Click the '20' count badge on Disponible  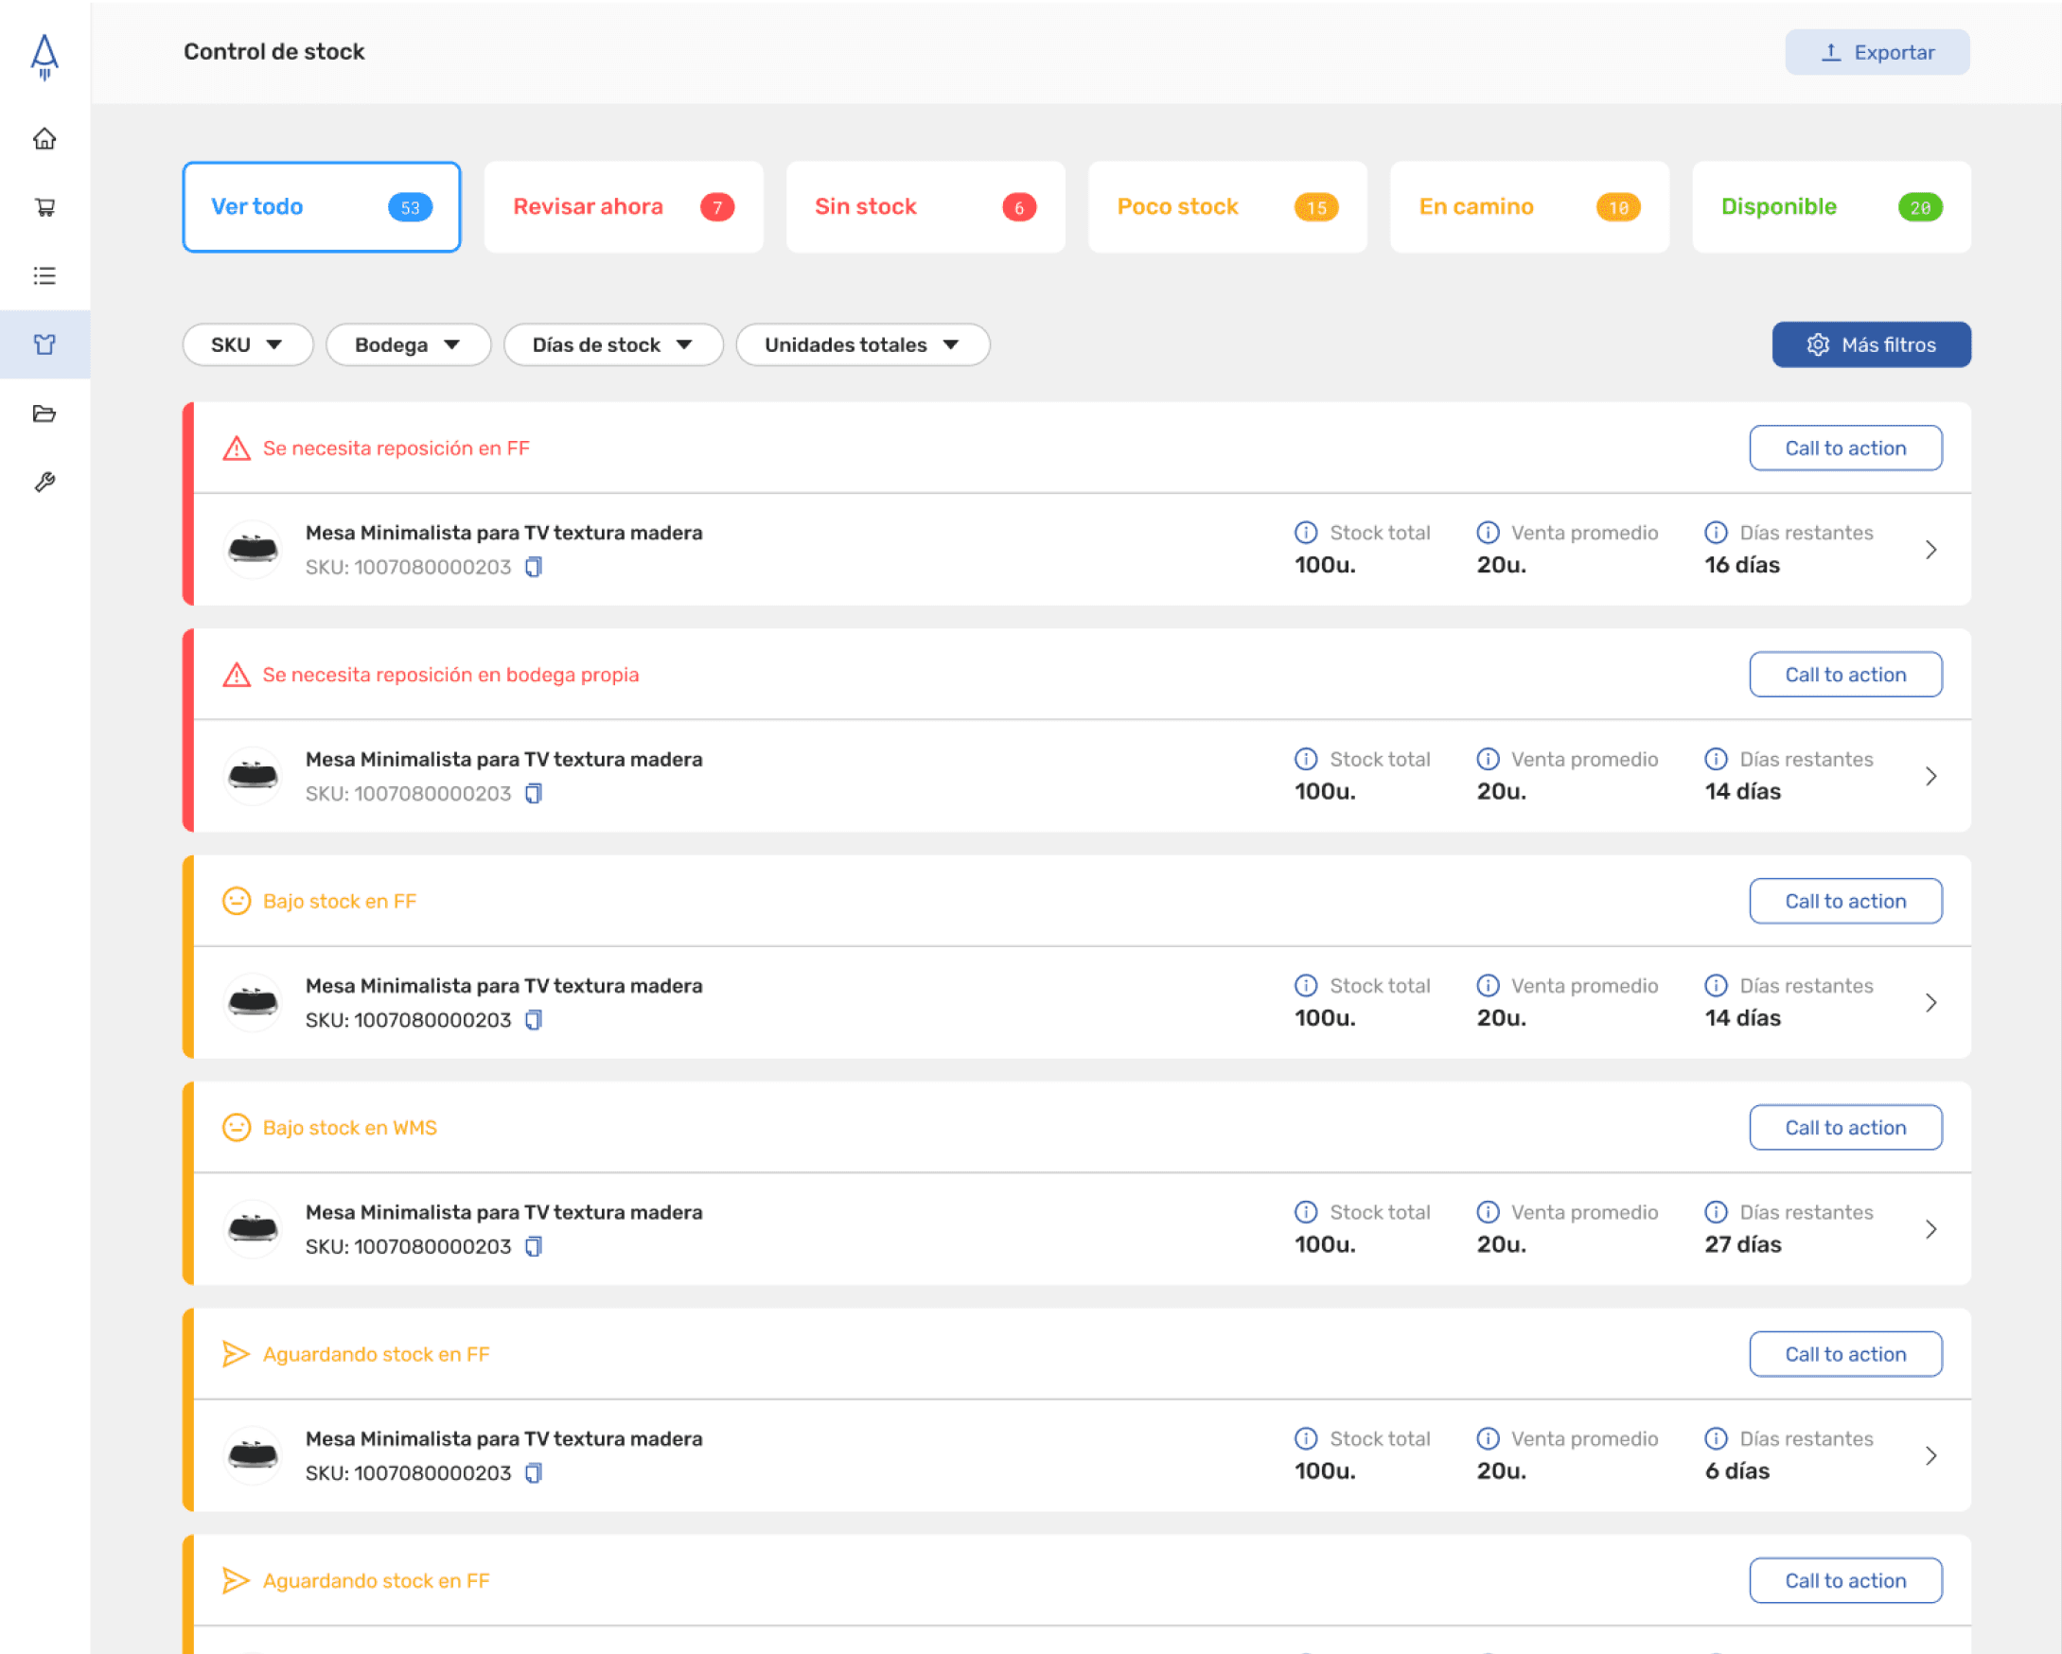coord(1920,207)
